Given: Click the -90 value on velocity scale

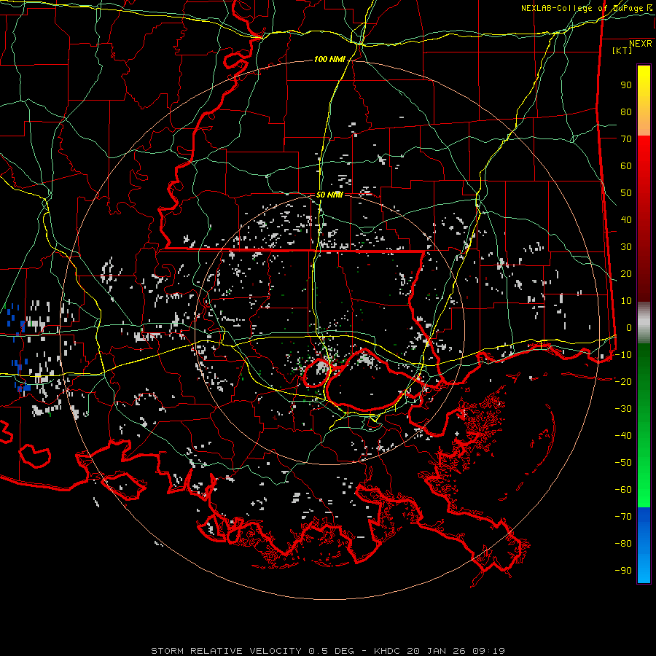Looking at the screenshot, I should [x=623, y=570].
